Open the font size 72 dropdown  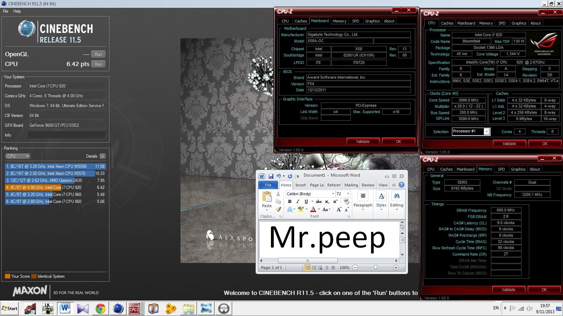click(348, 194)
